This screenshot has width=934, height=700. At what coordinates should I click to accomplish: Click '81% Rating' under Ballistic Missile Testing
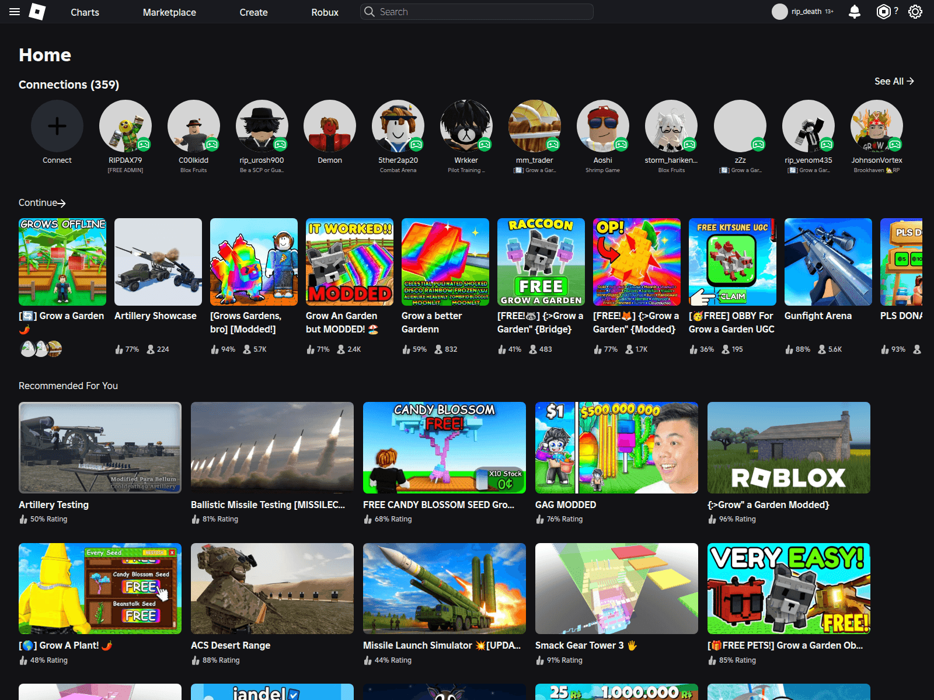[x=220, y=519]
